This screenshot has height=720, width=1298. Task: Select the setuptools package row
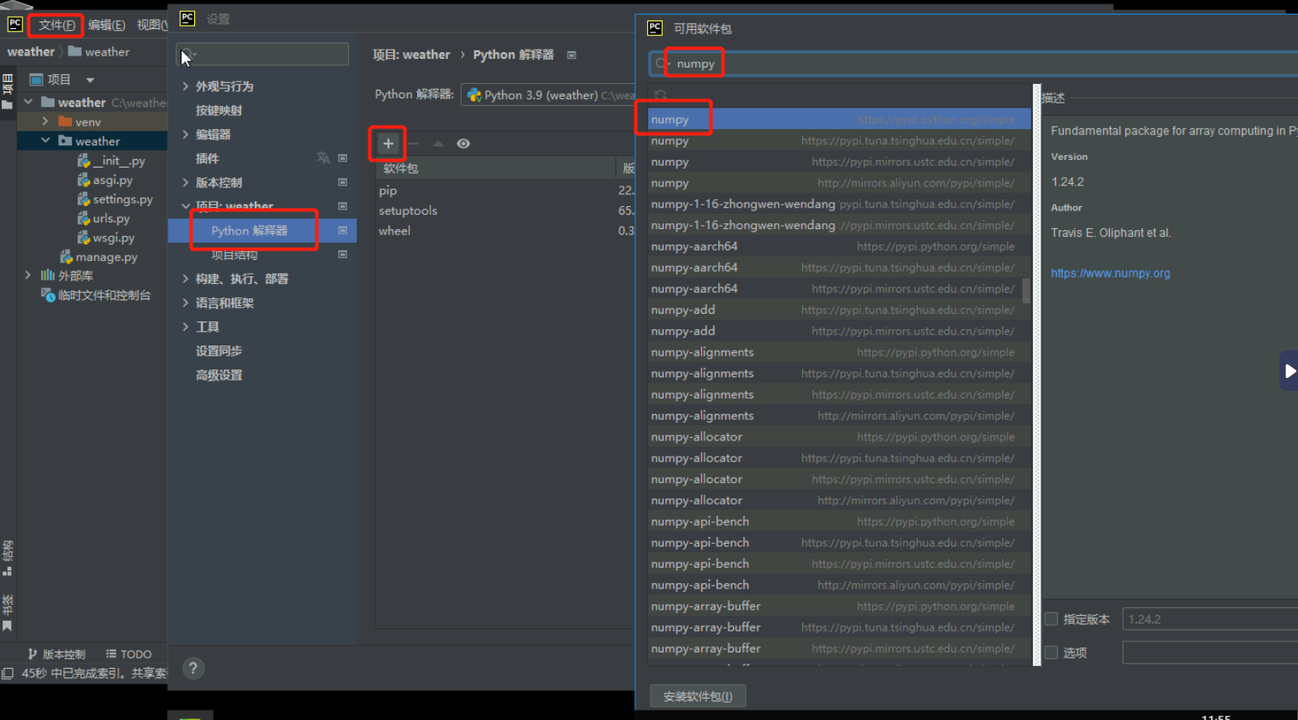[x=505, y=210]
